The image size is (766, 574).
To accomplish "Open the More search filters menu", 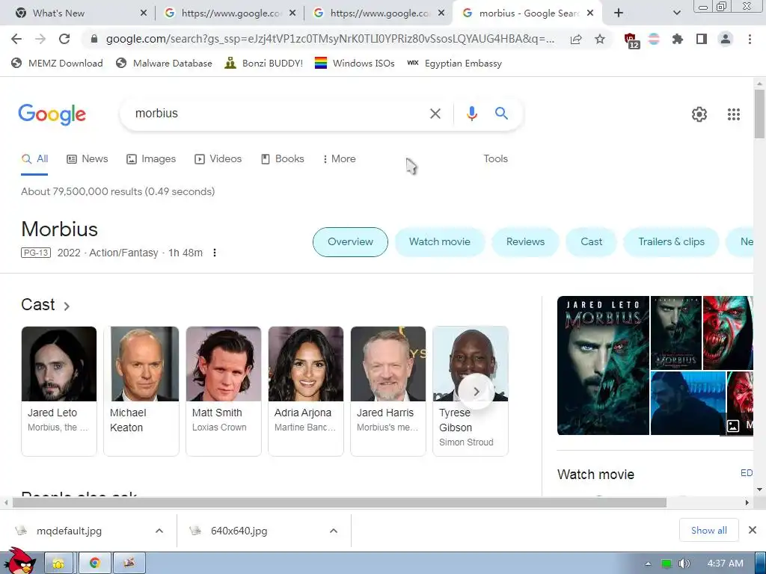I will (339, 159).
